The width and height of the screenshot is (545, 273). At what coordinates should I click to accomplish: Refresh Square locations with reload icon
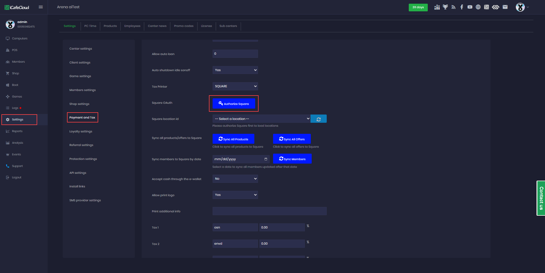click(318, 119)
